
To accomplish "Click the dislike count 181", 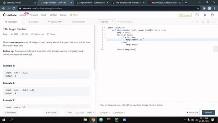I will coord(25,34).
